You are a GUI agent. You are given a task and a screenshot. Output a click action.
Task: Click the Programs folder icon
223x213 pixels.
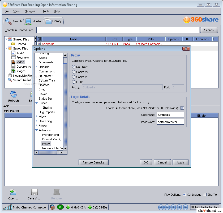13,58
